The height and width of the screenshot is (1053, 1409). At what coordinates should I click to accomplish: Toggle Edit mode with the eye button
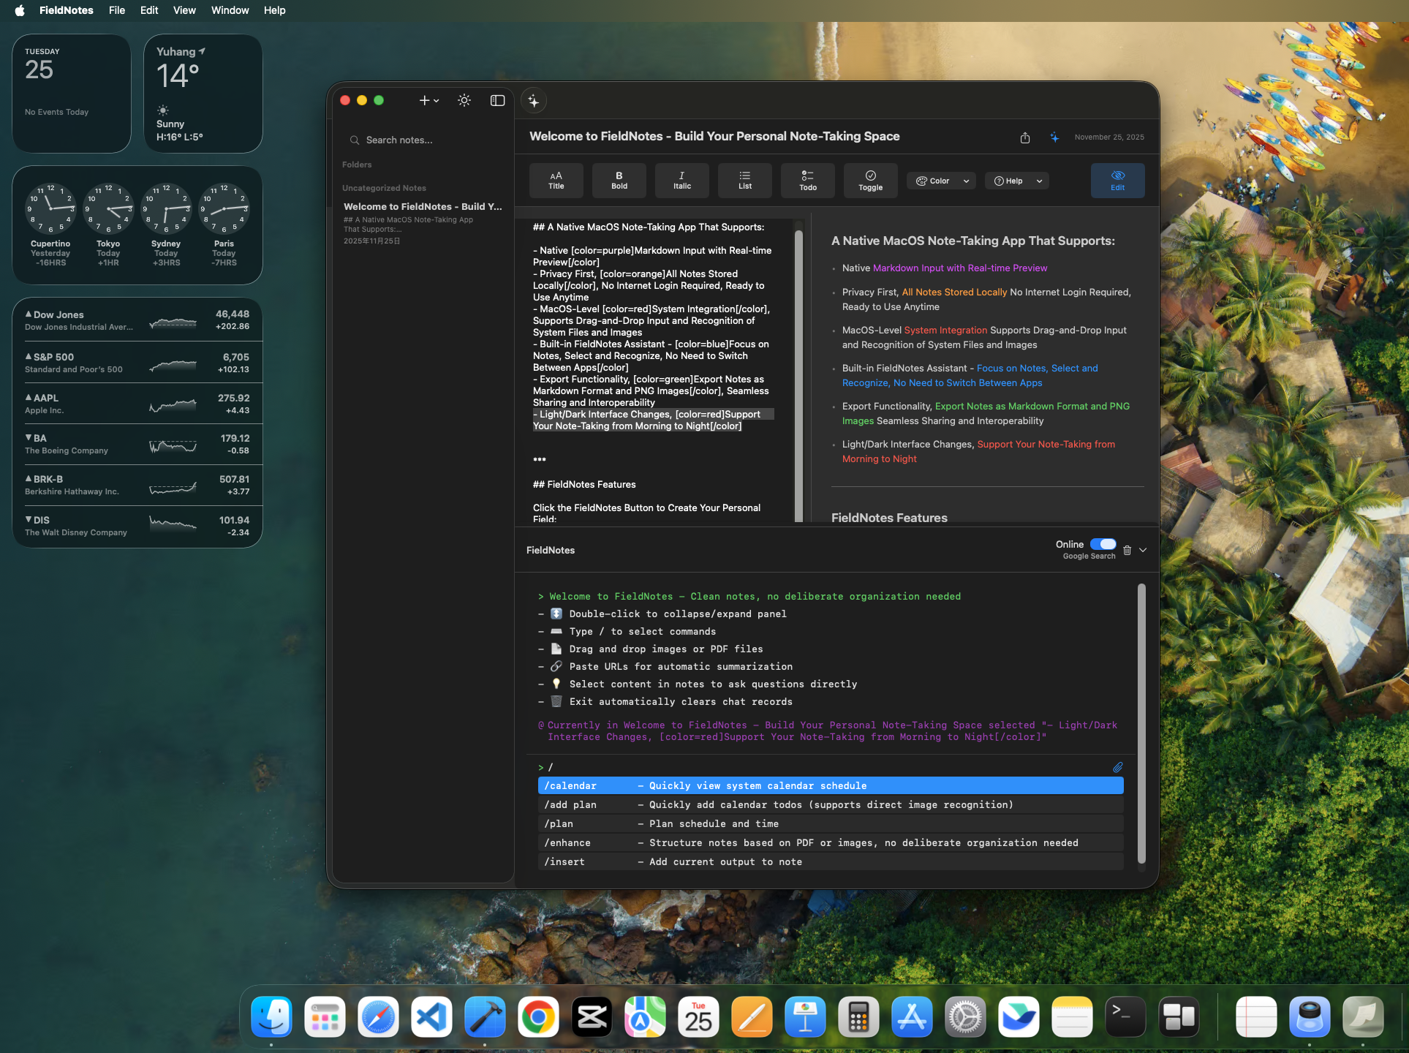tap(1117, 181)
